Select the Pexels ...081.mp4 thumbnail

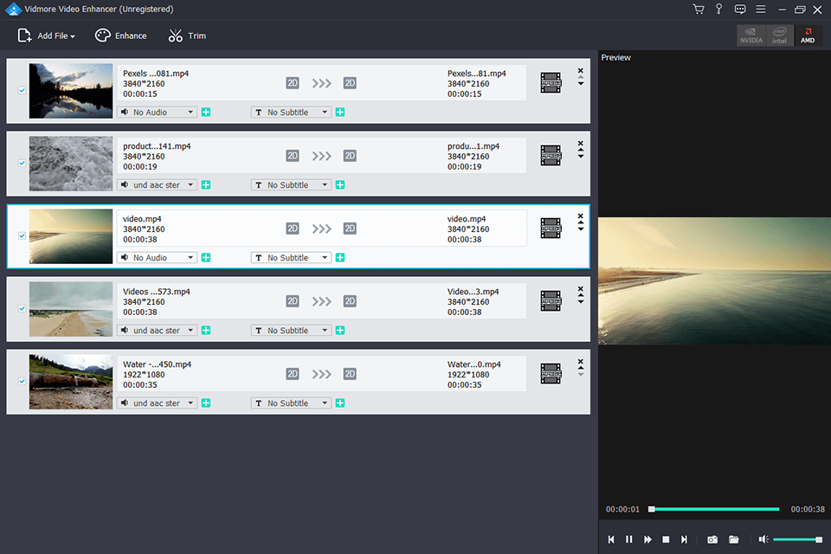(71, 91)
